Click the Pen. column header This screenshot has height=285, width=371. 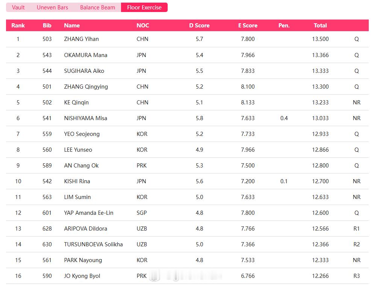pos(284,26)
